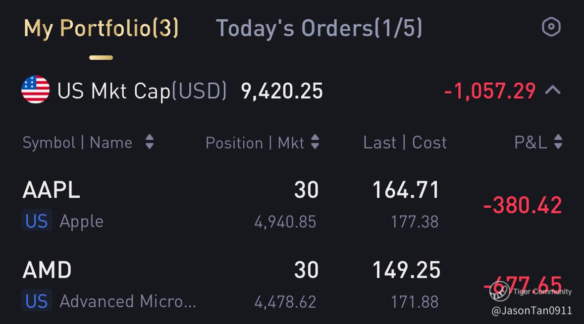
Task: Click the @JasonTan0911 username
Action: pos(531,311)
